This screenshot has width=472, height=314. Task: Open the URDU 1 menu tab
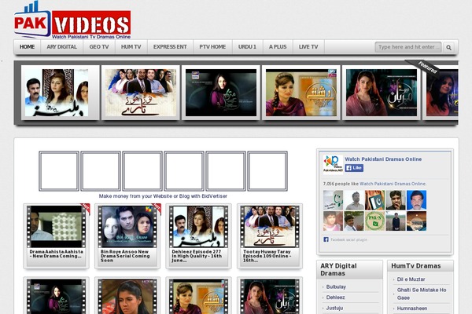[x=247, y=47]
